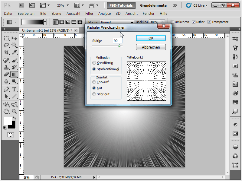242x181 pixels.
Task: Launch Adobe Bridge via Br icon
Action: coord(21,5)
